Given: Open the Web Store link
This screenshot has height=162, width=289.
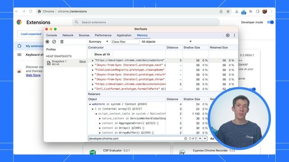Looking at the screenshot, I should (x=33, y=75).
